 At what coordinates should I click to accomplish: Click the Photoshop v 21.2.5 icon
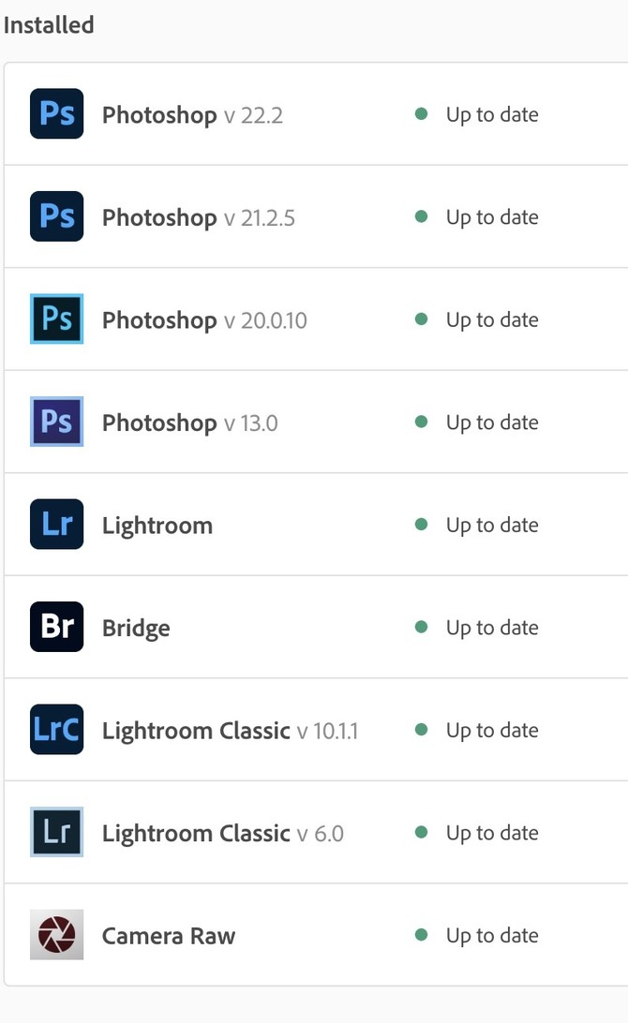(56, 216)
